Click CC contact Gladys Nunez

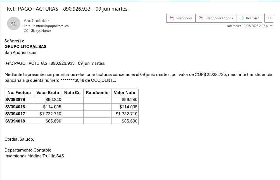(x=41, y=31)
